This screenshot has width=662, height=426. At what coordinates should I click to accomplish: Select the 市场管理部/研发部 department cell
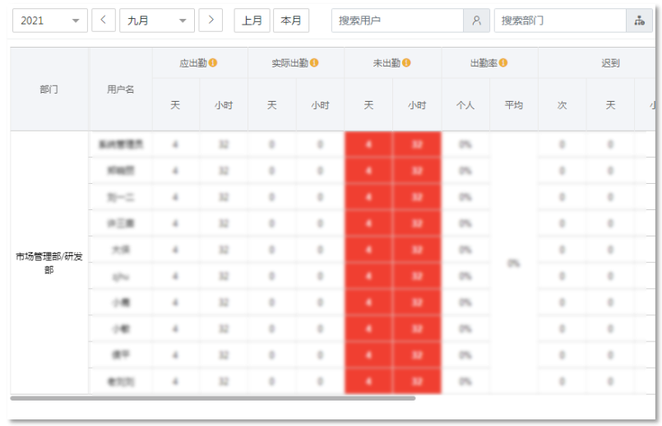coord(49,263)
